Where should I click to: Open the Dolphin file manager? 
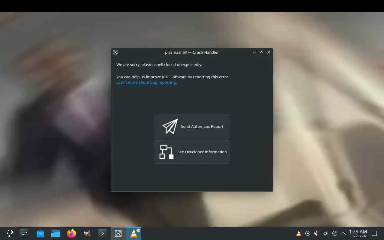coord(56,233)
